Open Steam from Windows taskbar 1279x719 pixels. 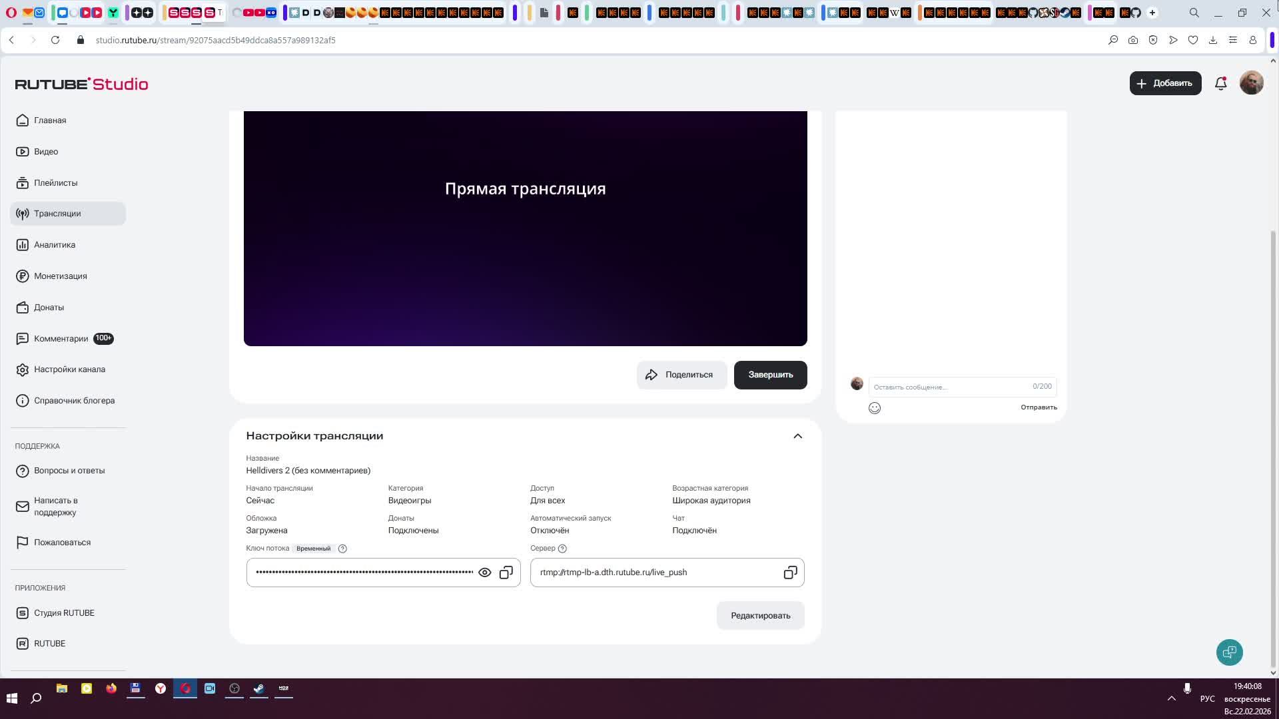coord(259,688)
